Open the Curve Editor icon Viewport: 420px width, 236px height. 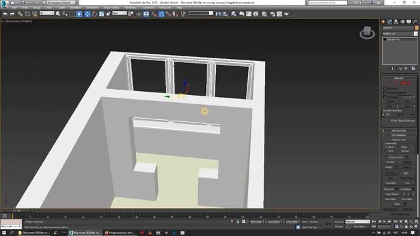(249, 14)
